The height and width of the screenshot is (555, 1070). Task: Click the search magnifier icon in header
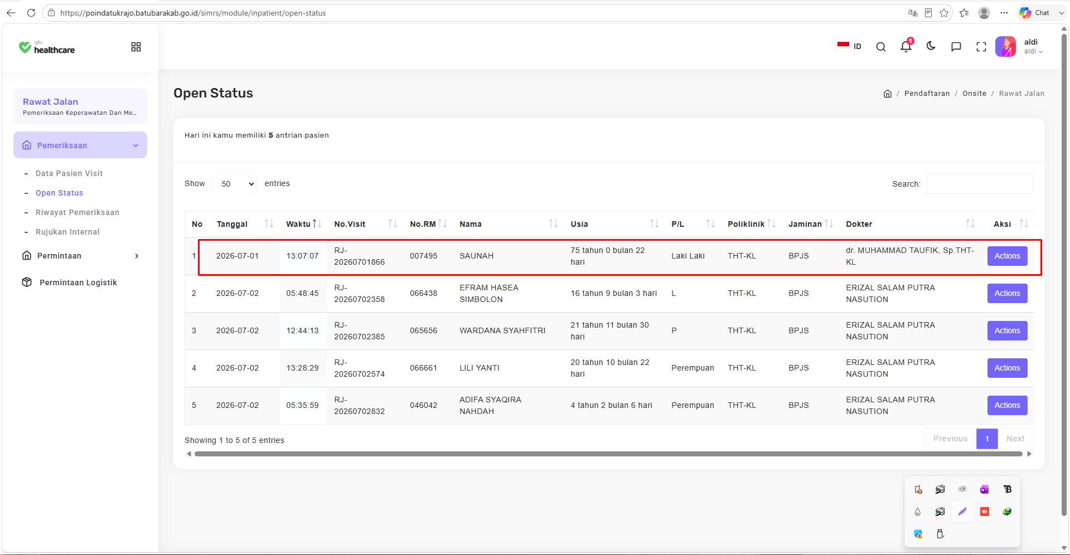point(881,47)
